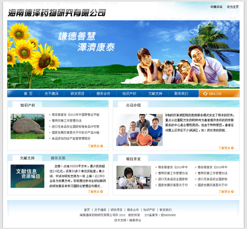Screen dimensions: 247x229
Task: Click 了解更多 arrow in 公司介绍 panel
Action: [x=232, y=148]
